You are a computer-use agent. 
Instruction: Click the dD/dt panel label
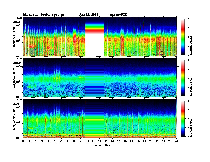pyautogui.click(x=17, y=63)
